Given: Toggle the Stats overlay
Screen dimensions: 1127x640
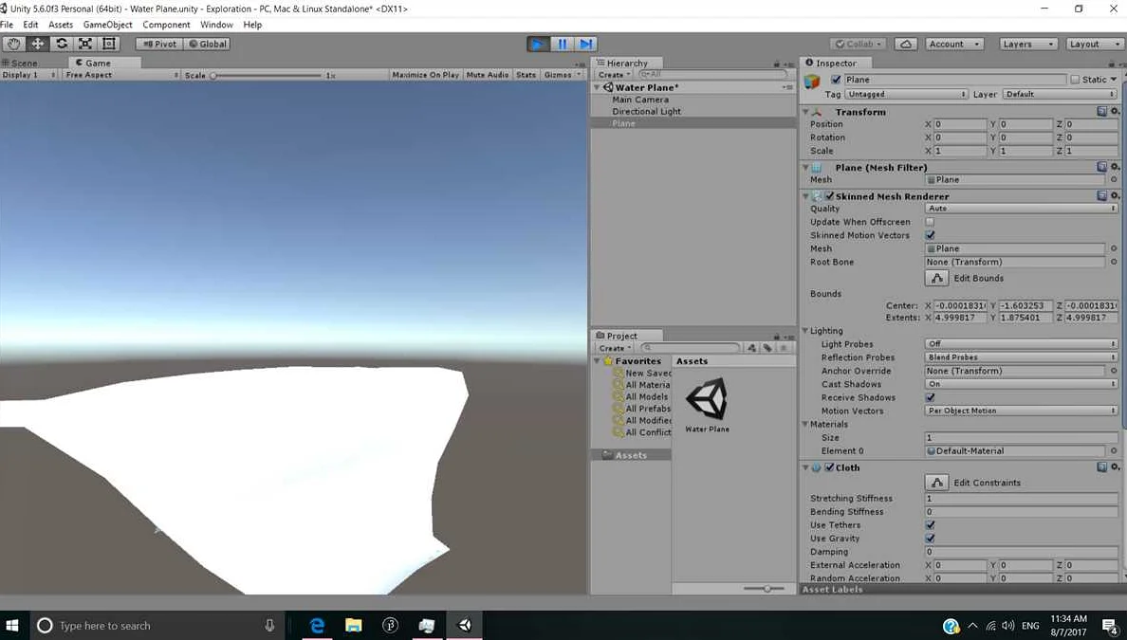Looking at the screenshot, I should pyautogui.click(x=527, y=75).
